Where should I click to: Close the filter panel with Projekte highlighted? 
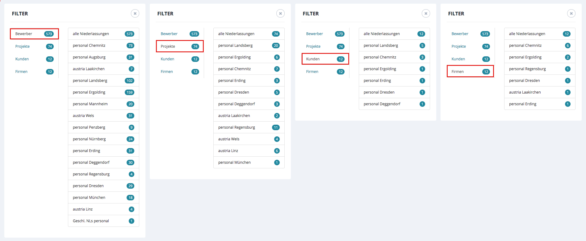[280, 14]
